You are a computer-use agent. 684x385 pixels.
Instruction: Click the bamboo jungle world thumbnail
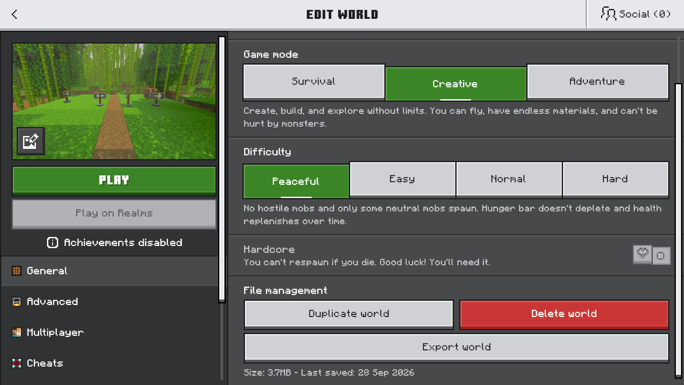pos(114,101)
